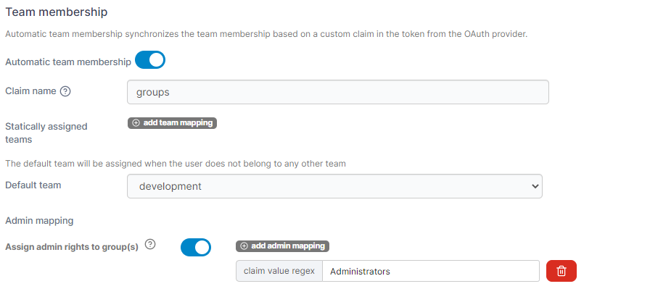Disable the Automatic team membership switch
650x289 pixels.
coord(150,59)
